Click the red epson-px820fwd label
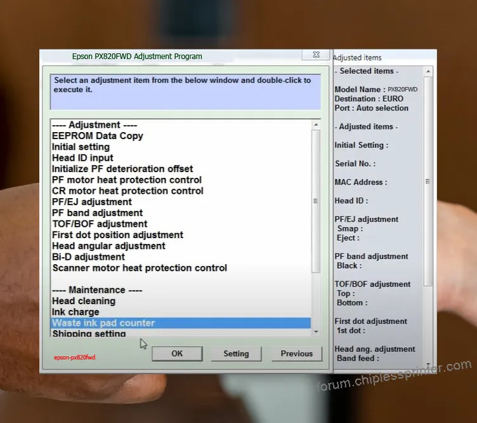 coord(75,357)
